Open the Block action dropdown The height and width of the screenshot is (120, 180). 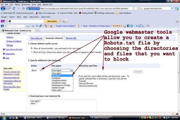tap(36, 70)
